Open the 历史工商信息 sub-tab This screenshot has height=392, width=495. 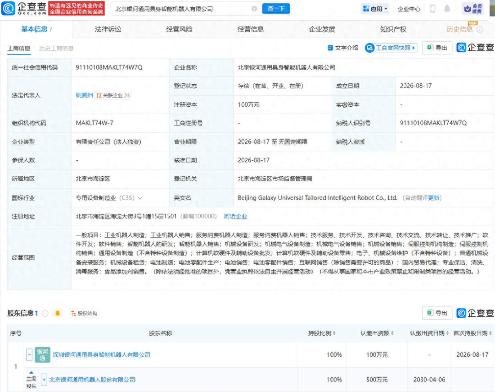click(x=56, y=48)
